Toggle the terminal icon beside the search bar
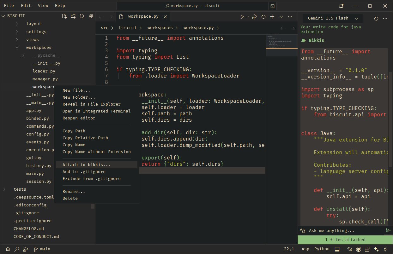This screenshot has width=393, height=254. [272, 6]
